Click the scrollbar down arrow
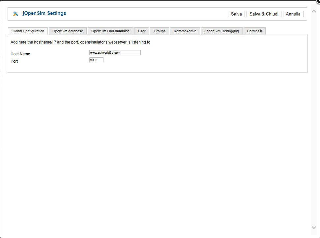Viewport: 320px width, 238px height. coord(314,227)
